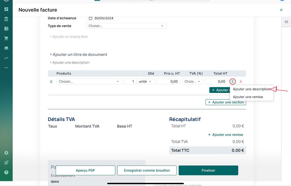Select Ajouter une description menu entry

click(251, 89)
